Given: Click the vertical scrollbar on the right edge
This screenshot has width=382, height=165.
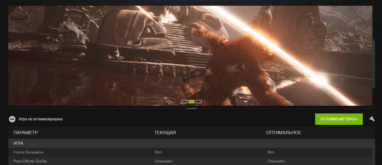Looking at the screenshot, I should (374, 64).
